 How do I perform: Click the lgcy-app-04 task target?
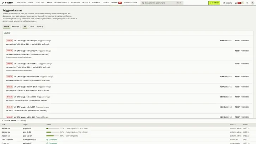coord(27,136)
